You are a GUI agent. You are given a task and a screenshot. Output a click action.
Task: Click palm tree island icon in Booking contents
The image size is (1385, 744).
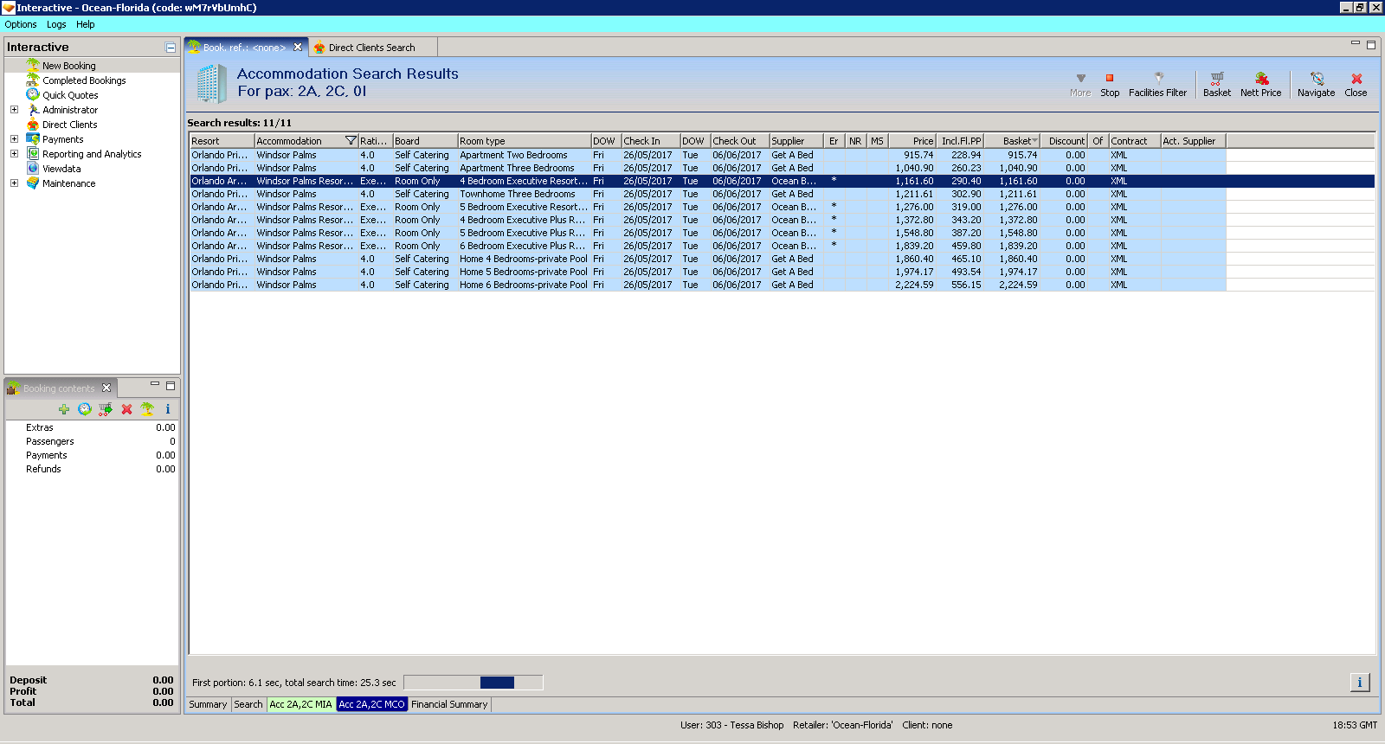[x=147, y=409]
